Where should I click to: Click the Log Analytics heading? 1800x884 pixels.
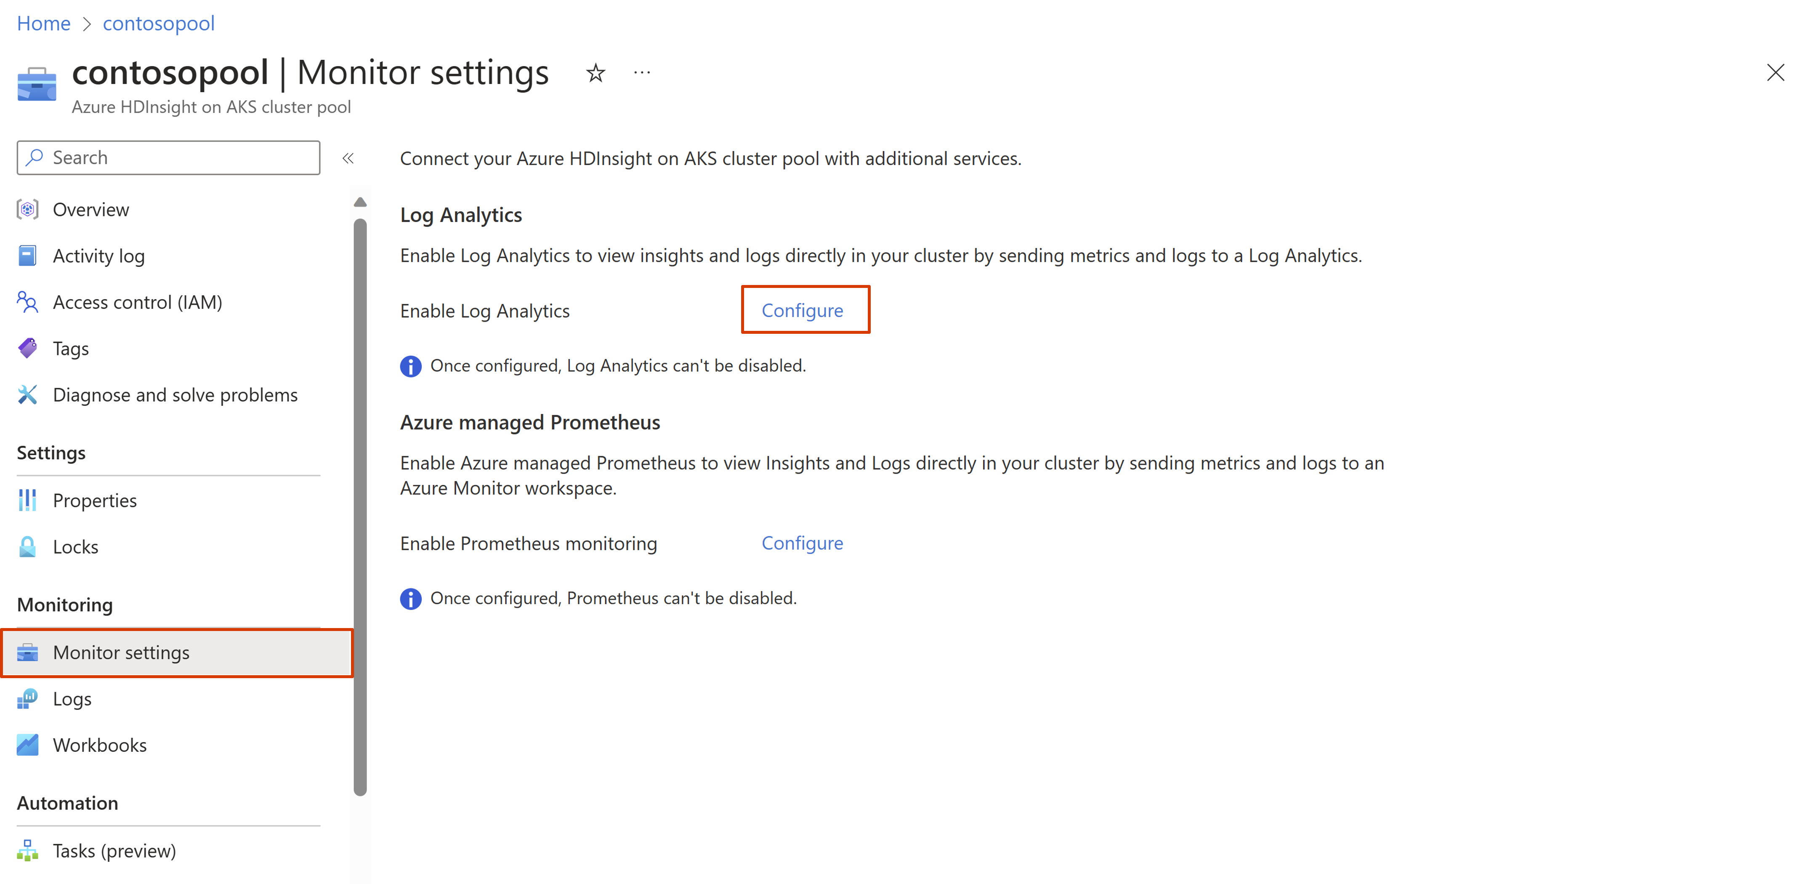[461, 215]
